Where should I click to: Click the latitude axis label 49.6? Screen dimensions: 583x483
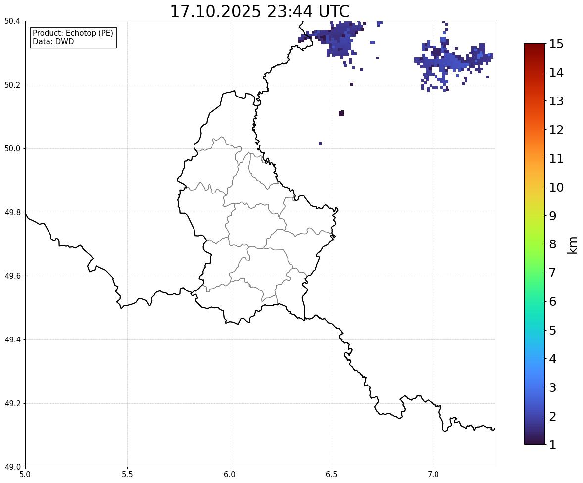pyautogui.click(x=12, y=276)
